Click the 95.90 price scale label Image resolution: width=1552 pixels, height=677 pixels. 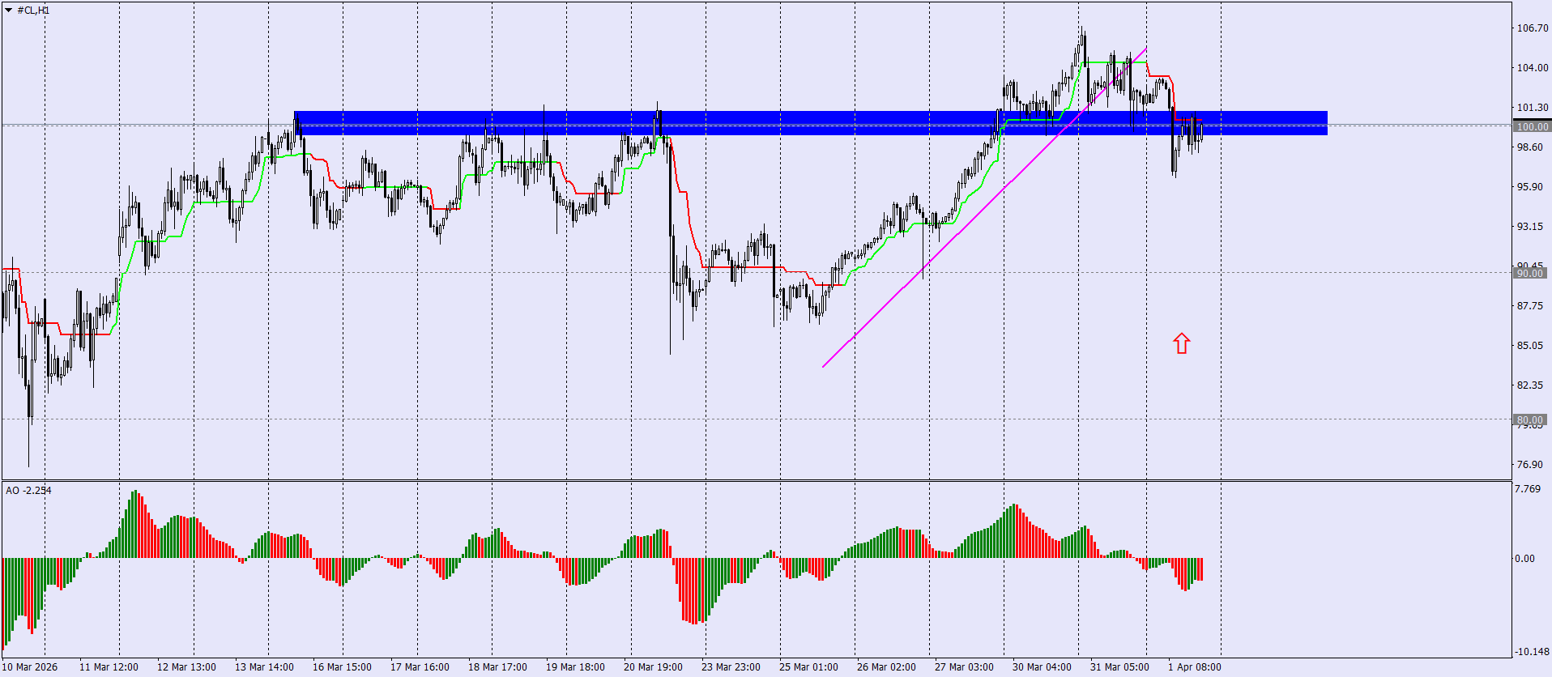point(1530,186)
